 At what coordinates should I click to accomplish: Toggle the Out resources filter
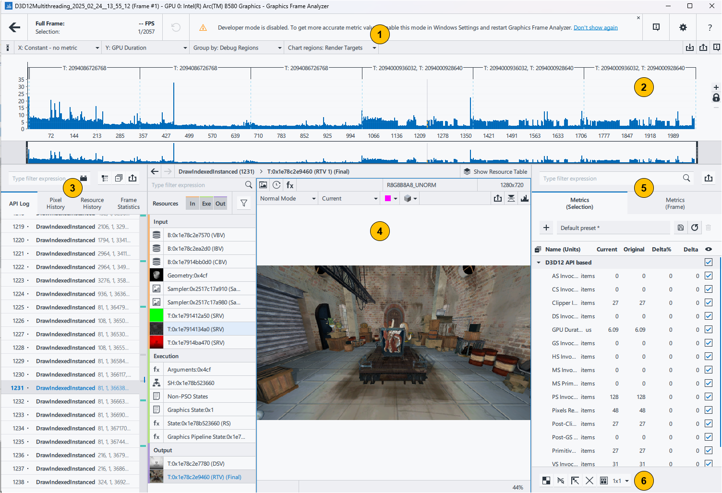pyautogui.click(x=220, y=204)
